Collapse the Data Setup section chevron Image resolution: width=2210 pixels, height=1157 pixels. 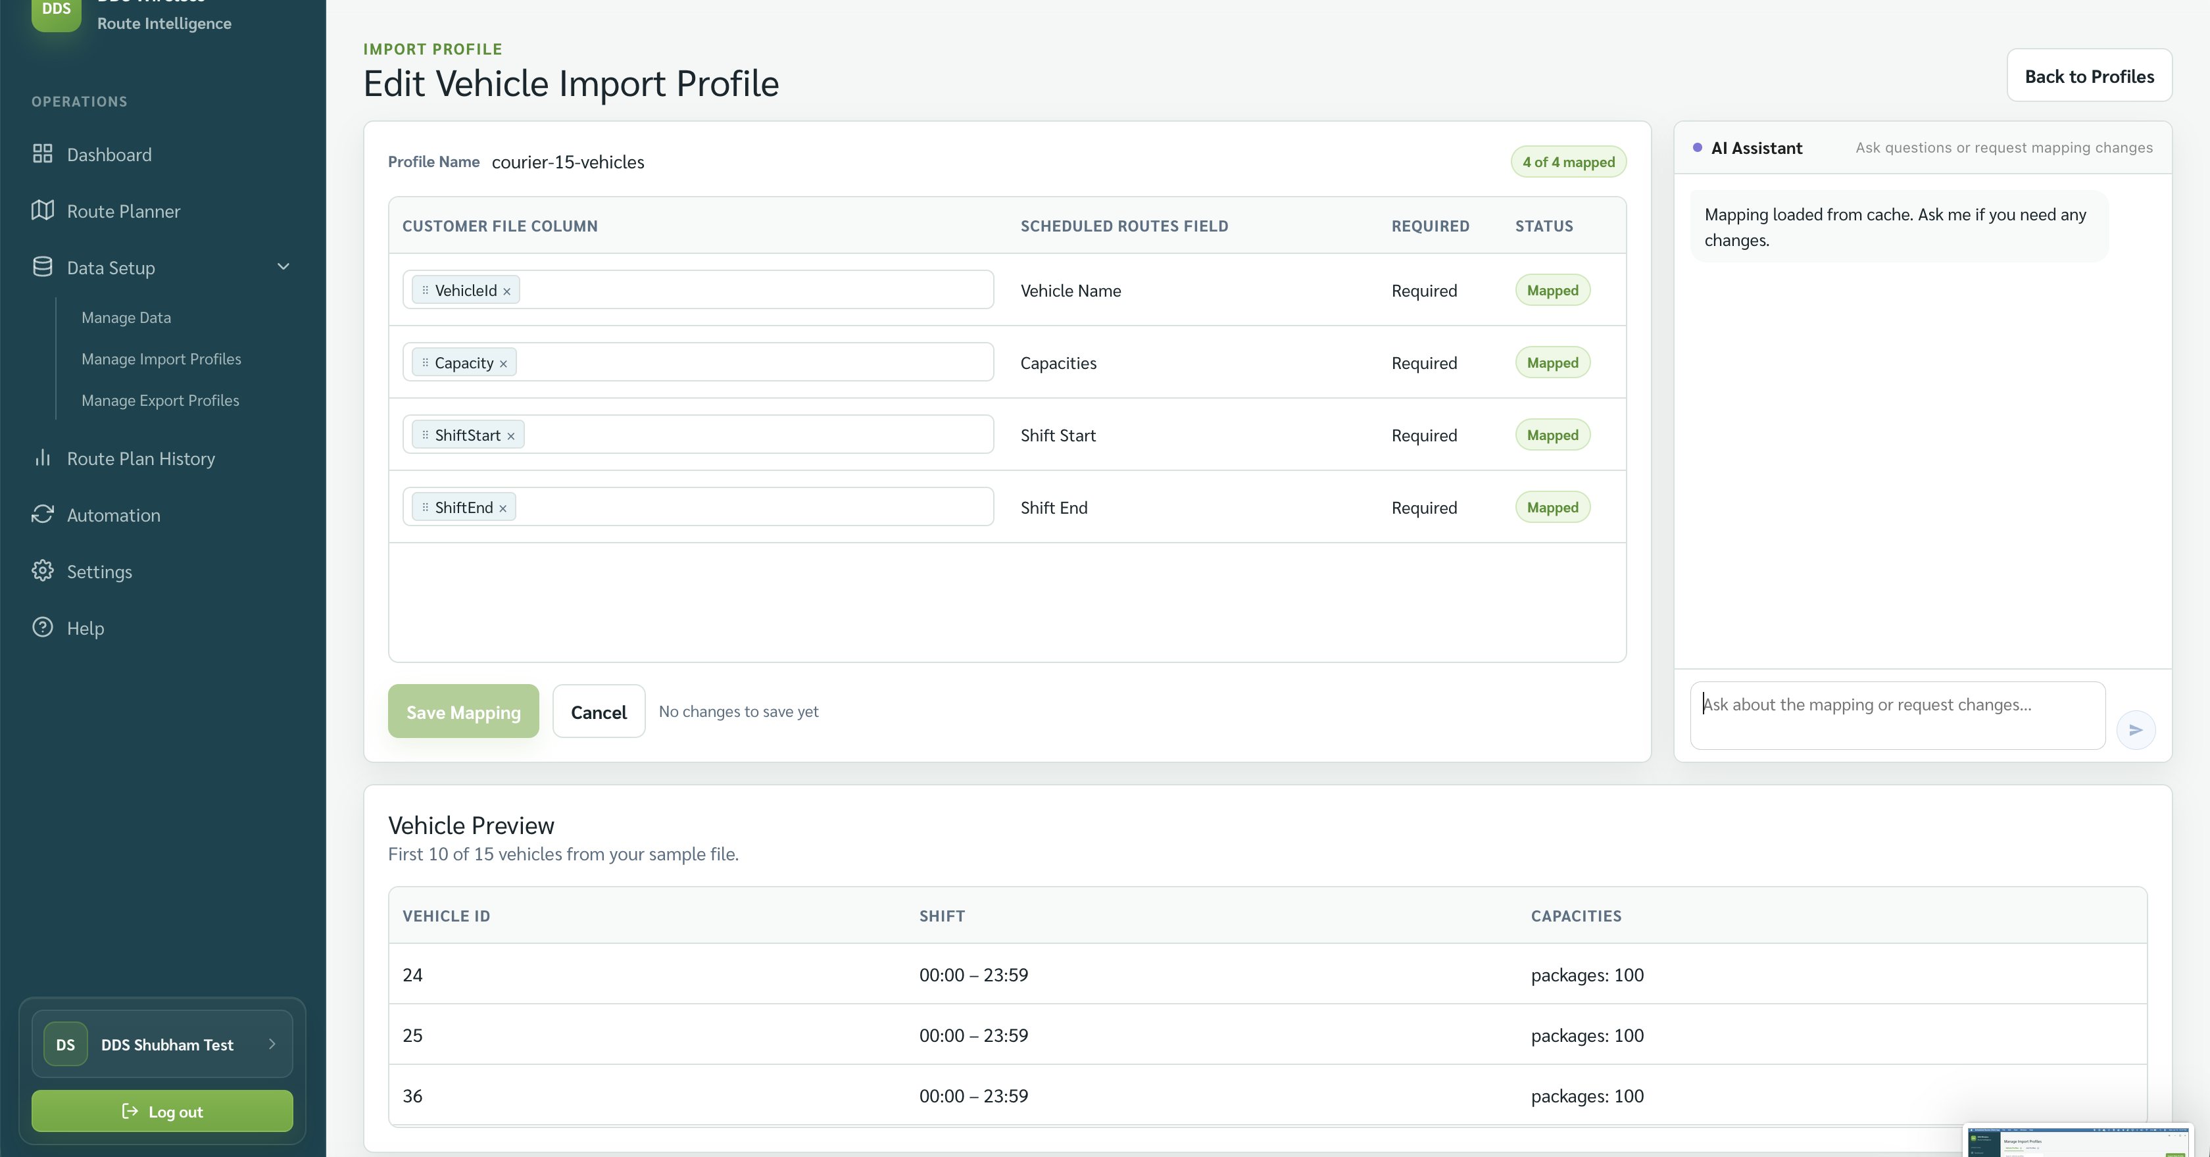[x=283, y=267]
